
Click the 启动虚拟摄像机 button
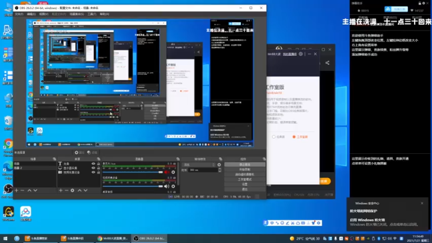click(x=245, y=174)
